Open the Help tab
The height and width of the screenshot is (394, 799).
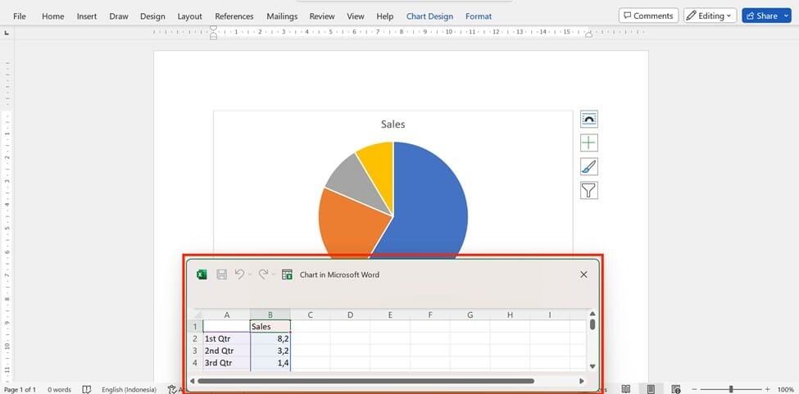point(384,16)
